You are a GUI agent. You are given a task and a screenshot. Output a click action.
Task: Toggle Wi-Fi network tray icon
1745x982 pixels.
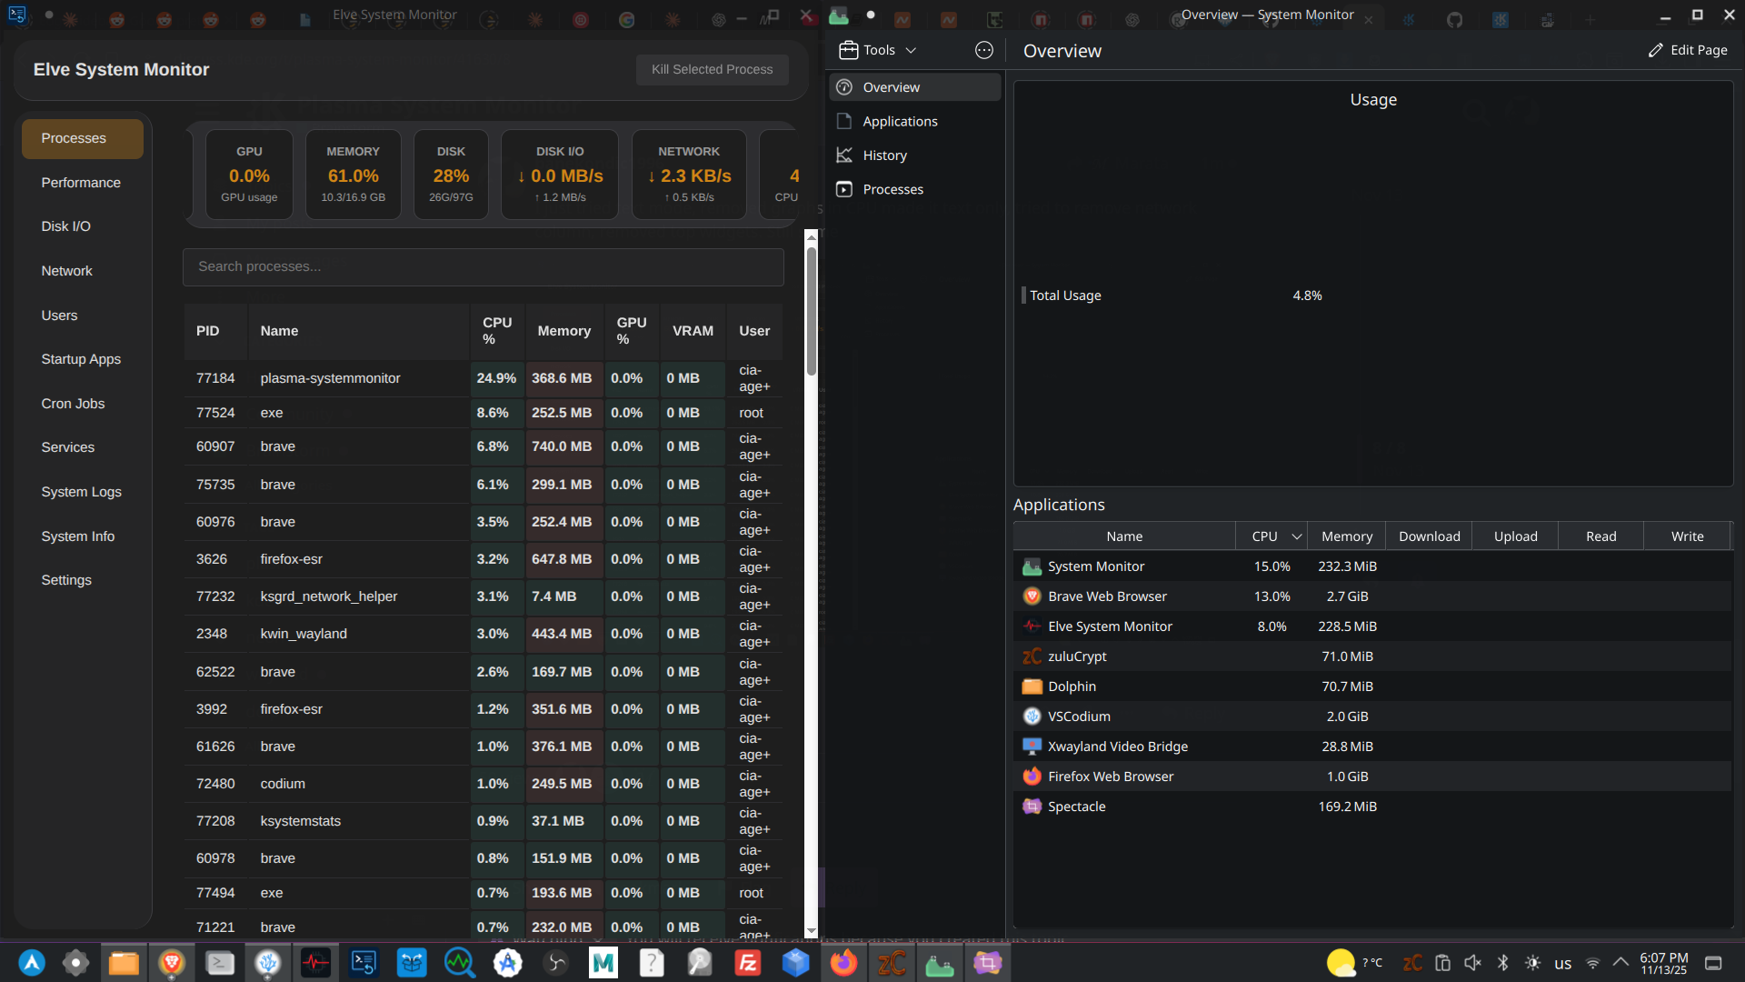pos(1592,963)
